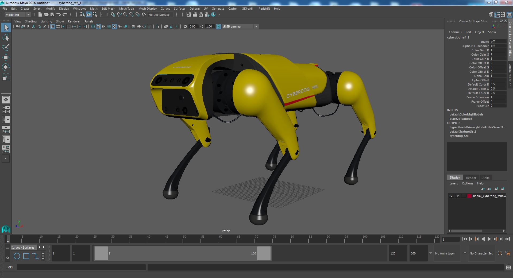Open the layer editor Options menu
Viewport: 513px width, 278px height.
pyautogui.click(x=467, y=183)
